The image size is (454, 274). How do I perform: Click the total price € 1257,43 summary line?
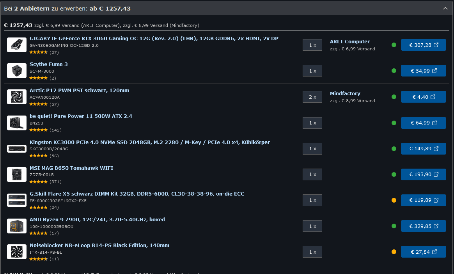click(101, 25)
